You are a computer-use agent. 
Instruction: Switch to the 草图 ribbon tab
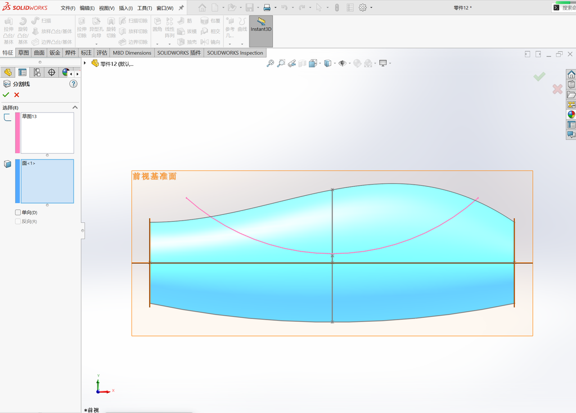point(24,52)
